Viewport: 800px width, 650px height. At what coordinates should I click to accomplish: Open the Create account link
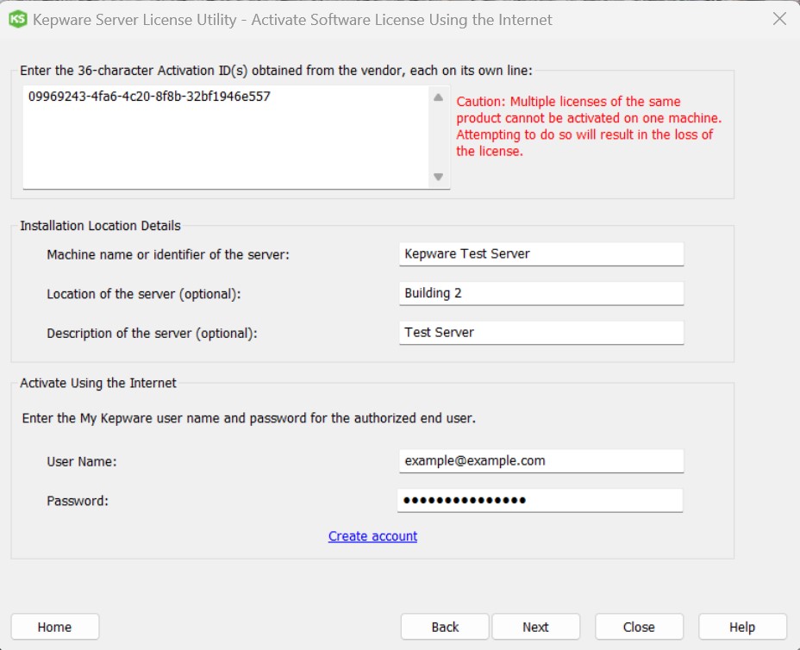tap(372, 536)
